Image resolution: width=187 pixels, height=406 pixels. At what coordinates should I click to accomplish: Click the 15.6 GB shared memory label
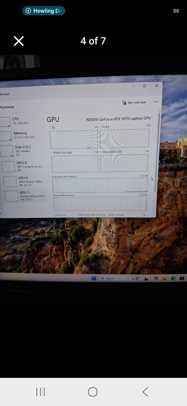(143, 195)
